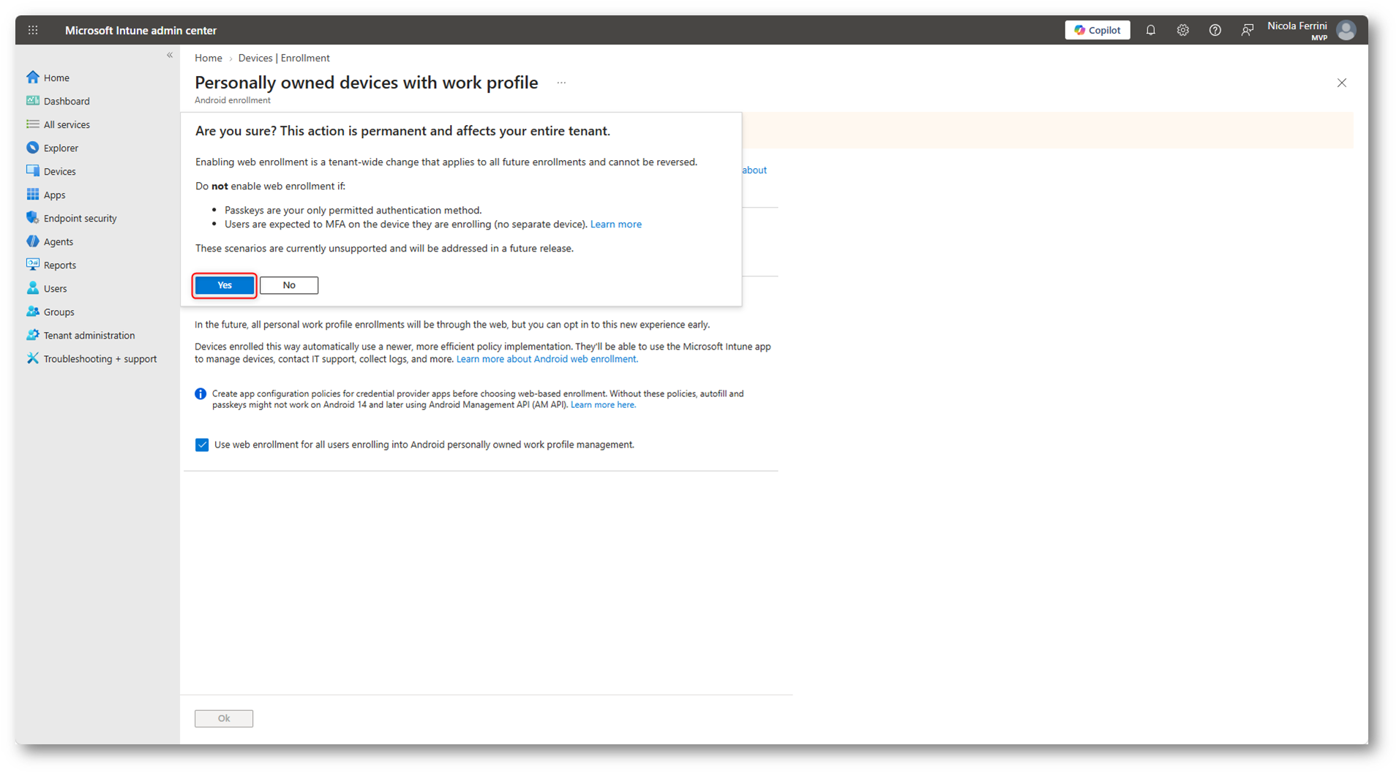Open Devices in the sidebar menu
The image size is (1399, 775).
tap(59, 171)
